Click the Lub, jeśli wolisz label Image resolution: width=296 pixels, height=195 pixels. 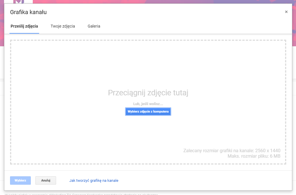click(x=148, y=104)
